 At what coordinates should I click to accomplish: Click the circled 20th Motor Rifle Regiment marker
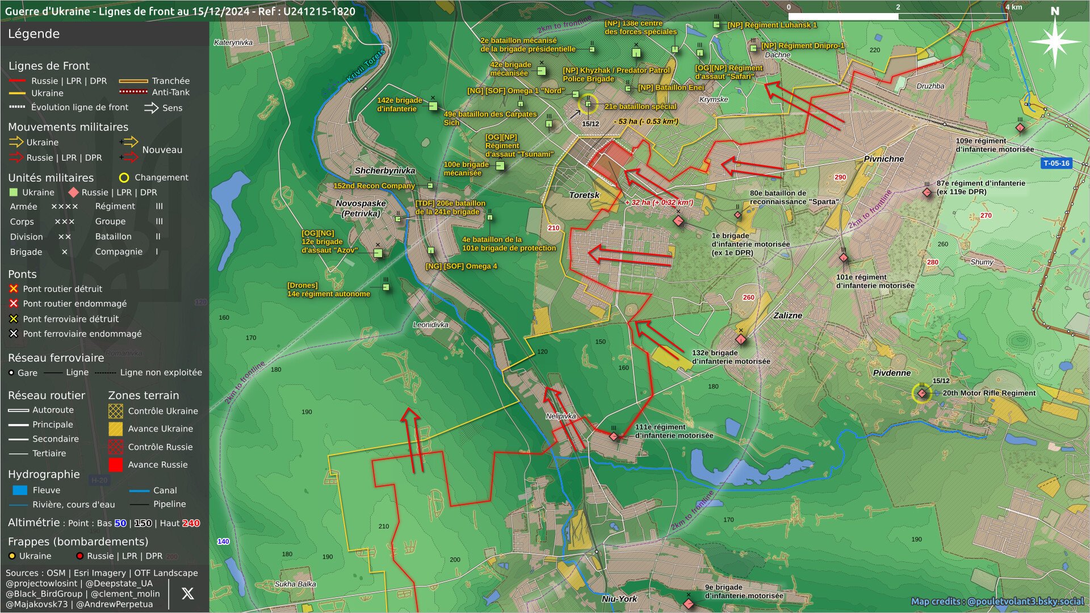coord(921,393)
